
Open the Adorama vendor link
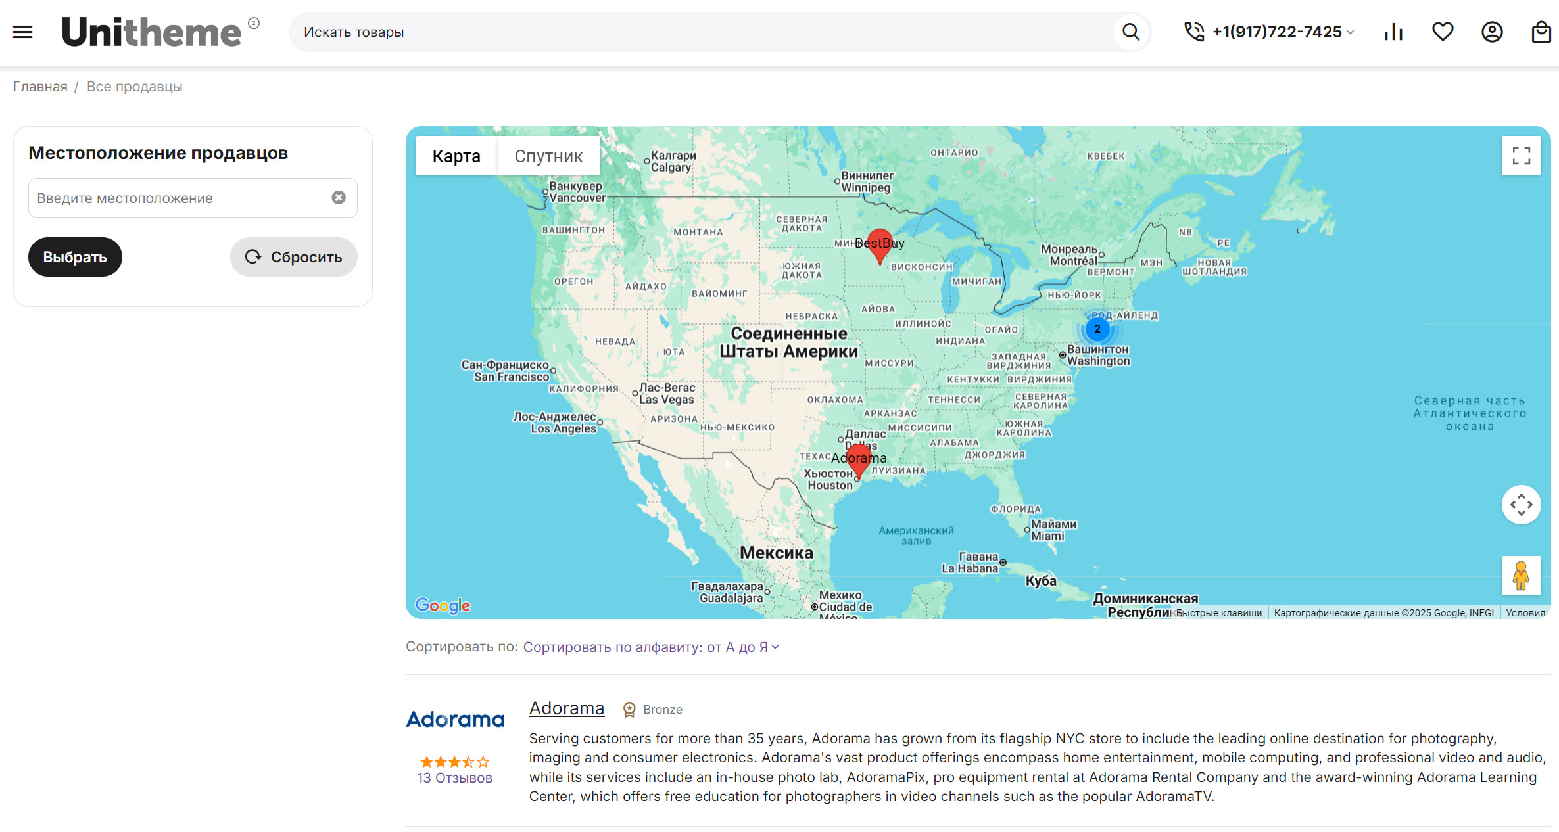[566, 708]
